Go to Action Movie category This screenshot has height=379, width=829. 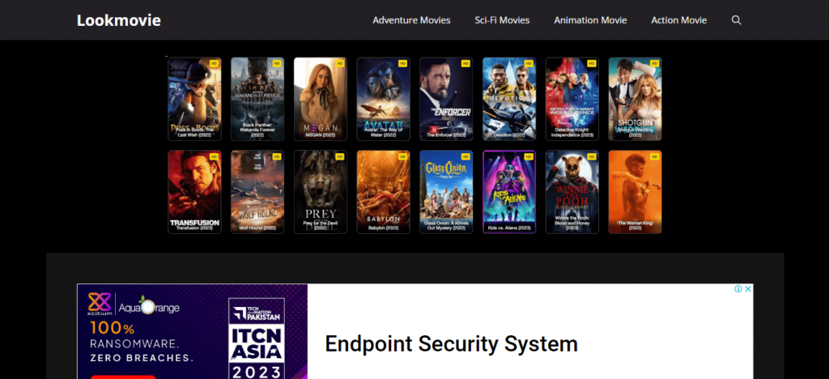tap(679, 20)
